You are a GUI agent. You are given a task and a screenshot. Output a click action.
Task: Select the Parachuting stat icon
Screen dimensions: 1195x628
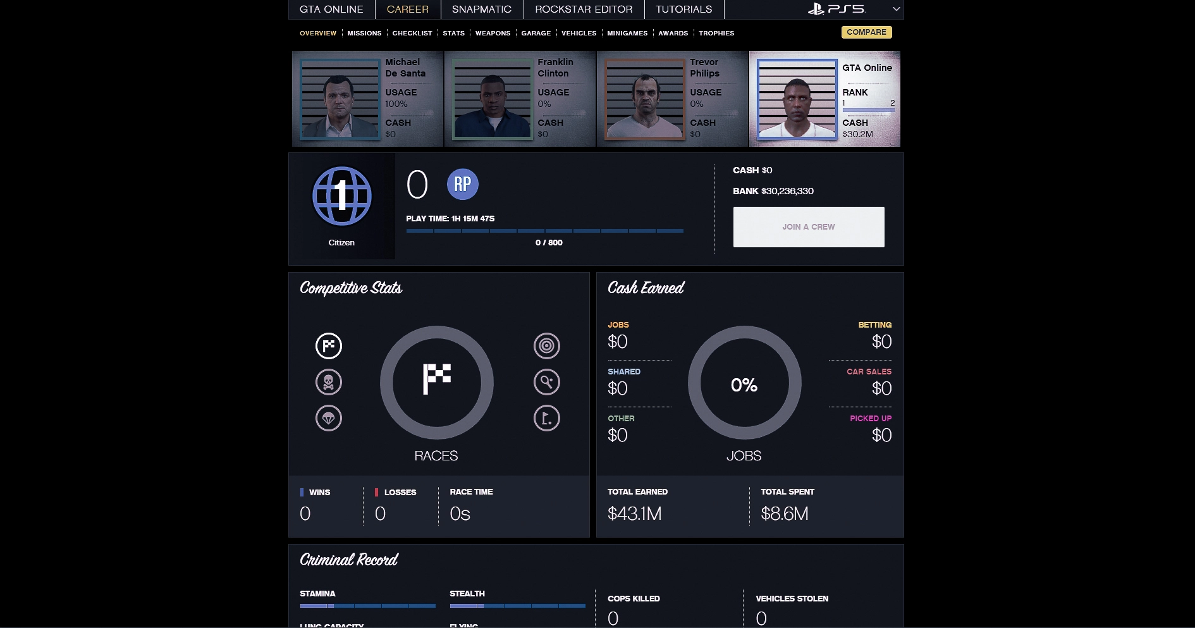(x=329, y=418)
